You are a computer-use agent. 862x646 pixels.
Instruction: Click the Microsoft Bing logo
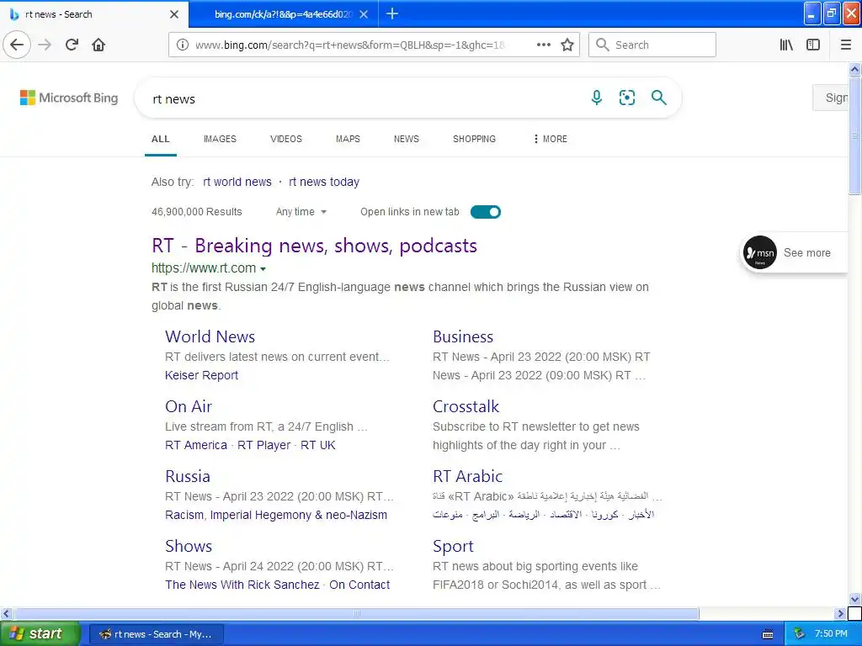point(69,98)
